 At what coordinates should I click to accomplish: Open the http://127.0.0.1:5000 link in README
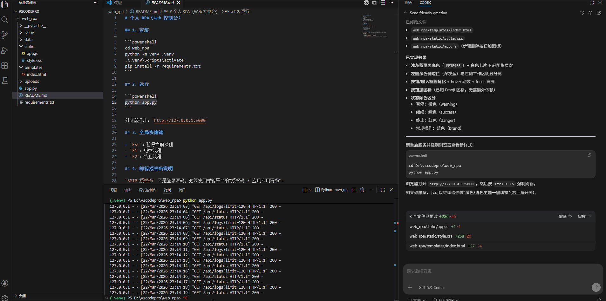click(180, 121)
